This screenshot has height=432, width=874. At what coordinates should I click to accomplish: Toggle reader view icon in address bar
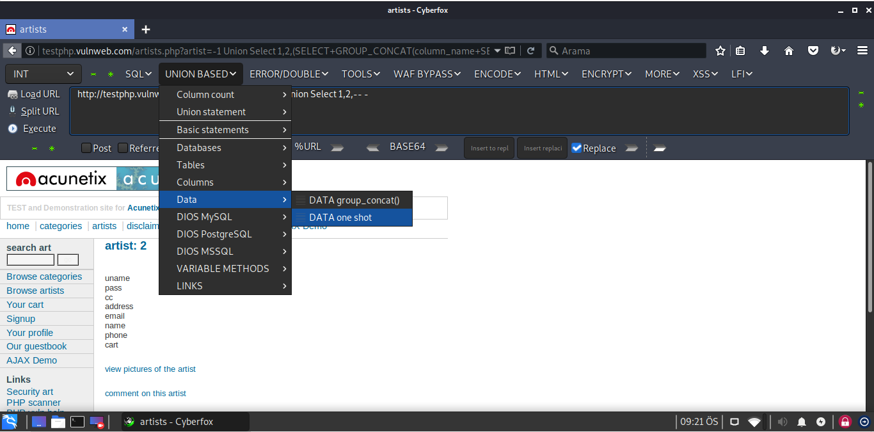pos(510,51)
